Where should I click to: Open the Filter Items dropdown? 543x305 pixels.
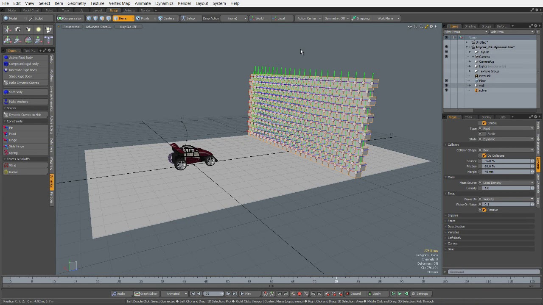tap(465, 32)
